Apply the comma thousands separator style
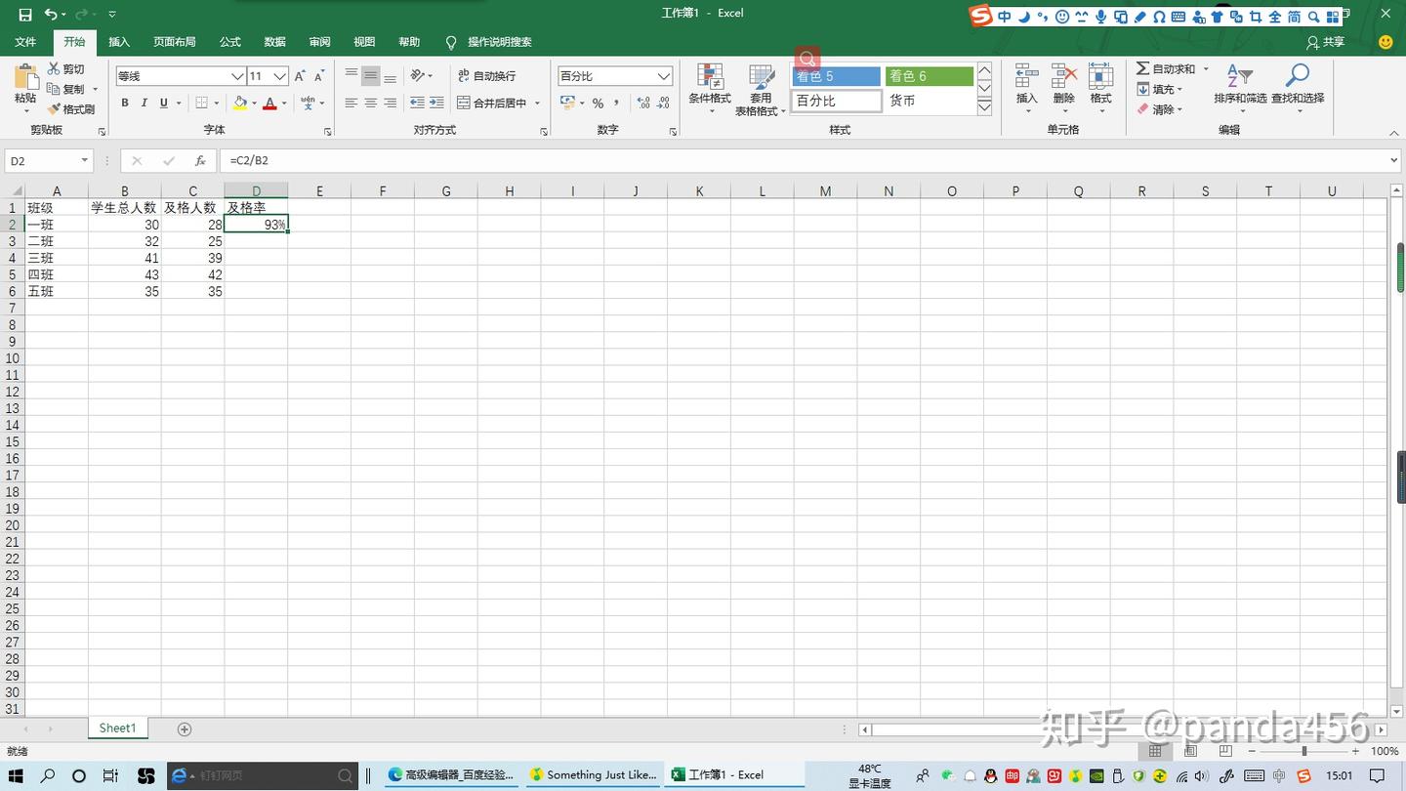 (x=616, y=103)
